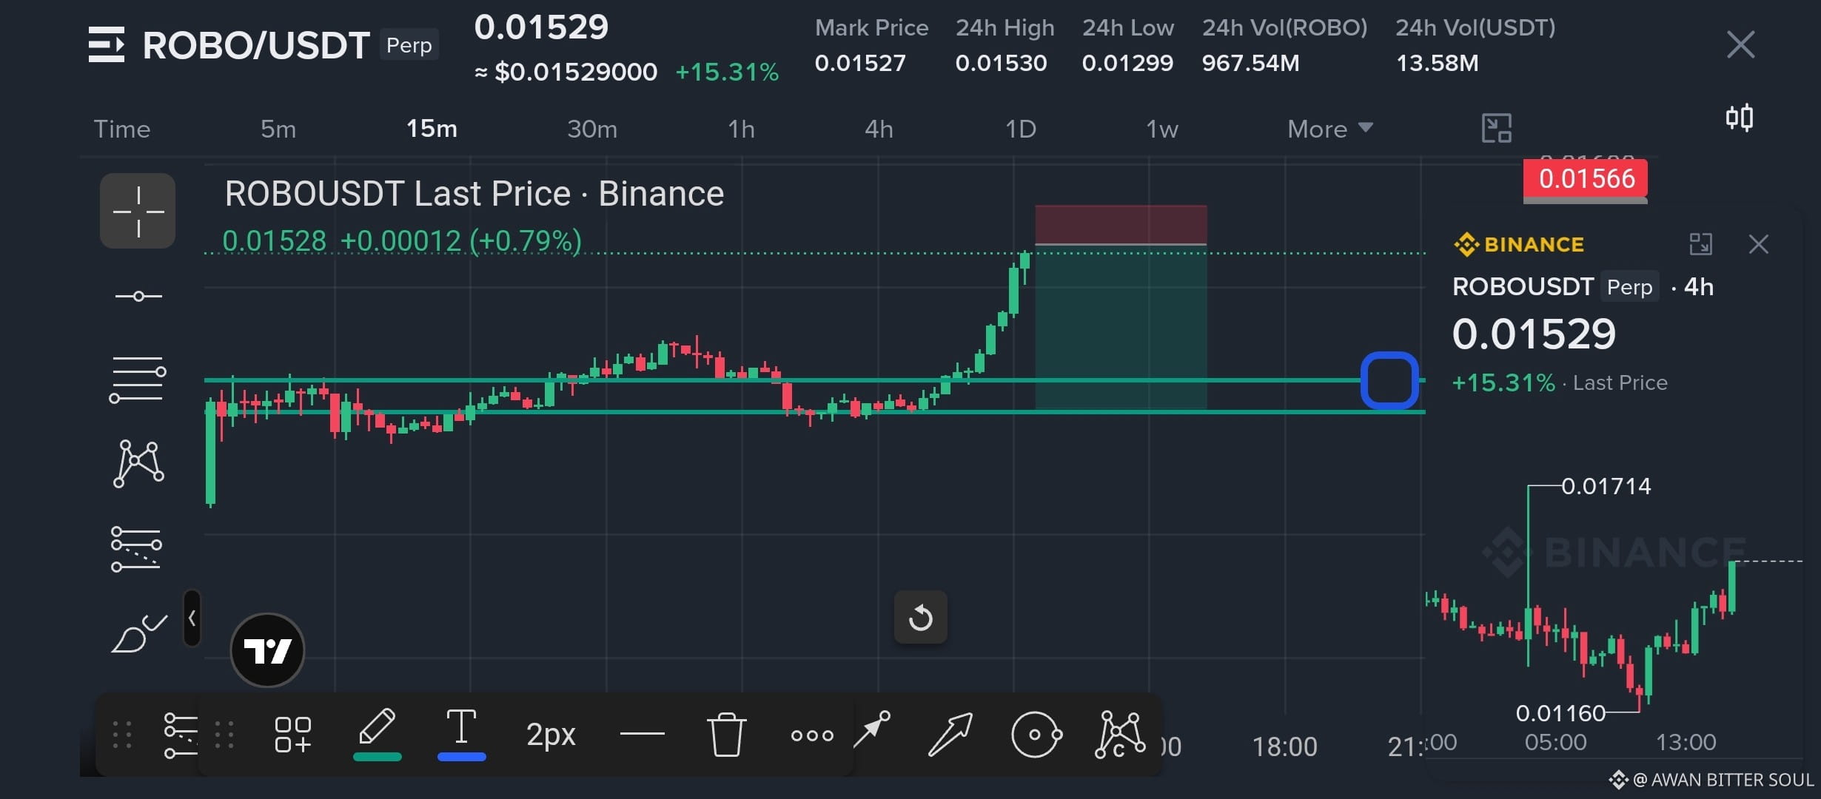1821x799 pixels.
Task: Click the 24h Vol(USDT) value 13.58M
Action: (x=1437, y=63)
